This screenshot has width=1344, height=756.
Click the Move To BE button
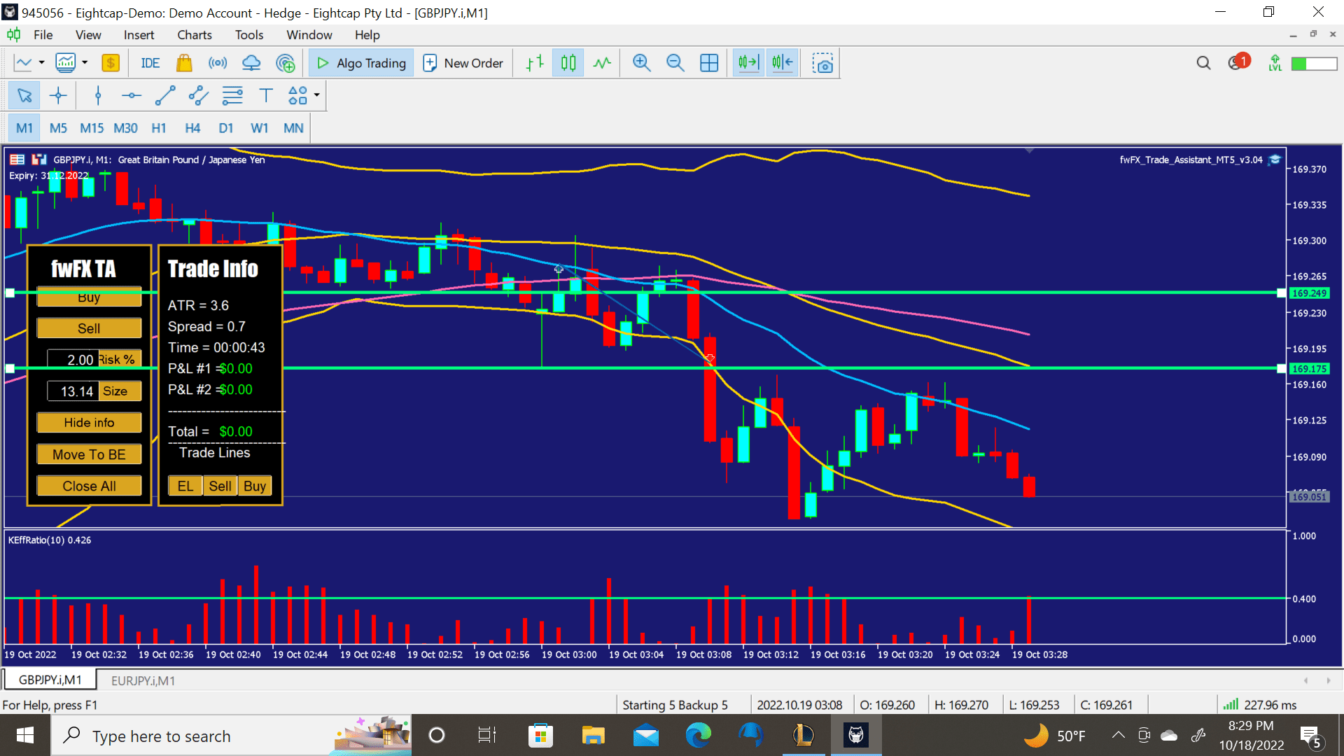pos(89,454)
